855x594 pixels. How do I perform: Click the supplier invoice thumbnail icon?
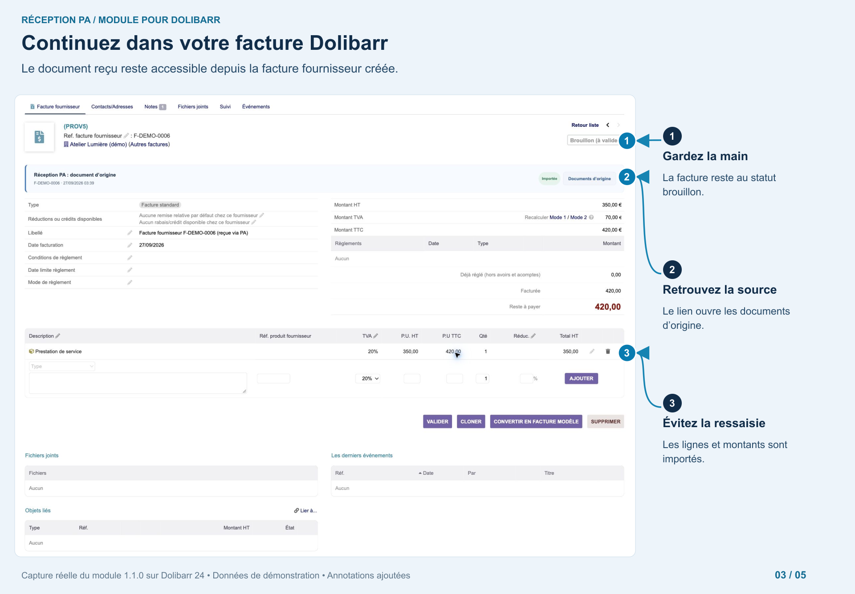click(39, 137)
